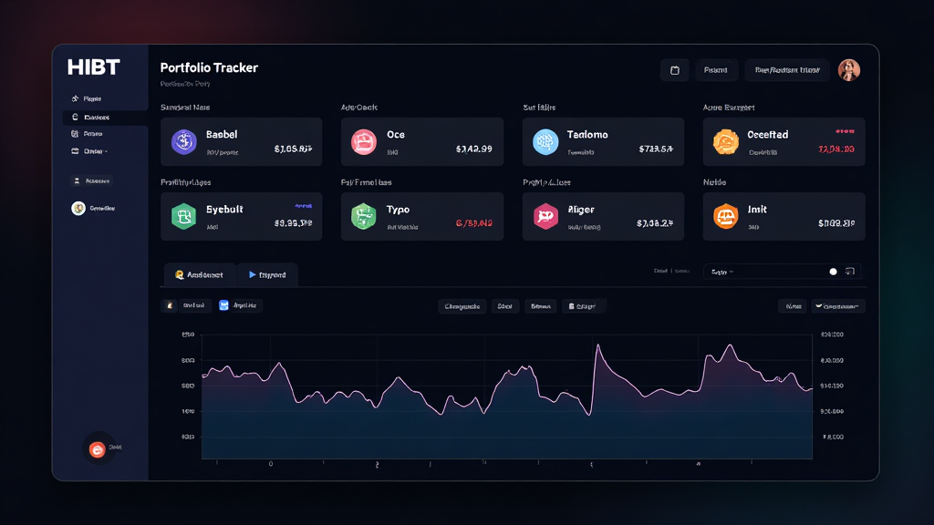Click the HIBT logo
Screen dimensions: 934x525
(x=93, y=68)
